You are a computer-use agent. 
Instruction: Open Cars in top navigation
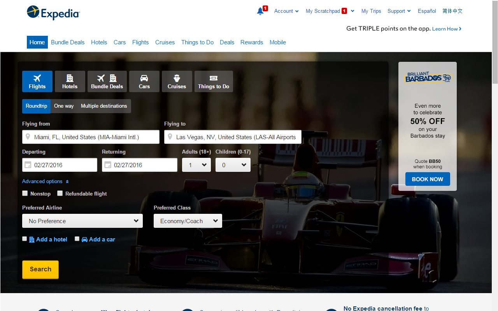click(120, 42)
